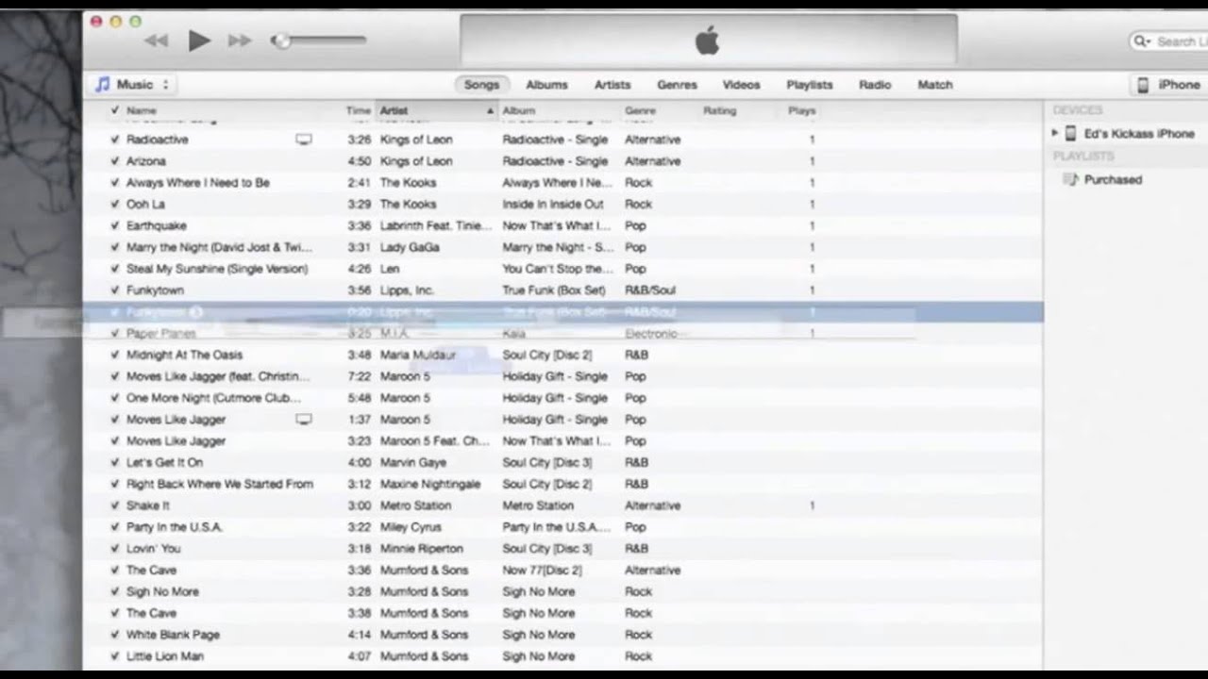Switch to the Albums tab

pyautogui.click(x=546, y=85)
